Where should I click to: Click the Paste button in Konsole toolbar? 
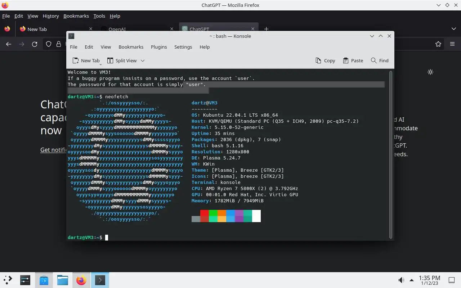353,60
